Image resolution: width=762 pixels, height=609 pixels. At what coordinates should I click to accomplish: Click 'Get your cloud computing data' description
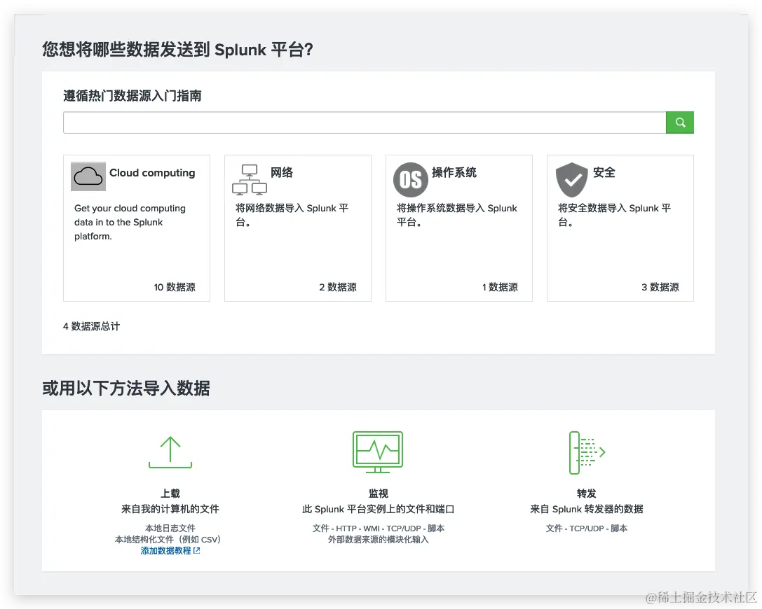(x=130, y=222)
